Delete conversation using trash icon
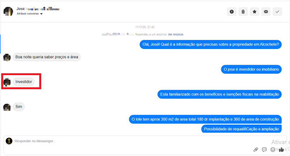The height and width of the screenshot is (156, 290). click(243, 12)
